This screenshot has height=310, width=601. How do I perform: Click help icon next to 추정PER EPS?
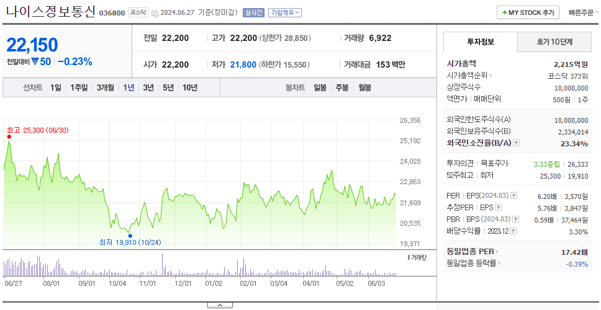[498, 208]
